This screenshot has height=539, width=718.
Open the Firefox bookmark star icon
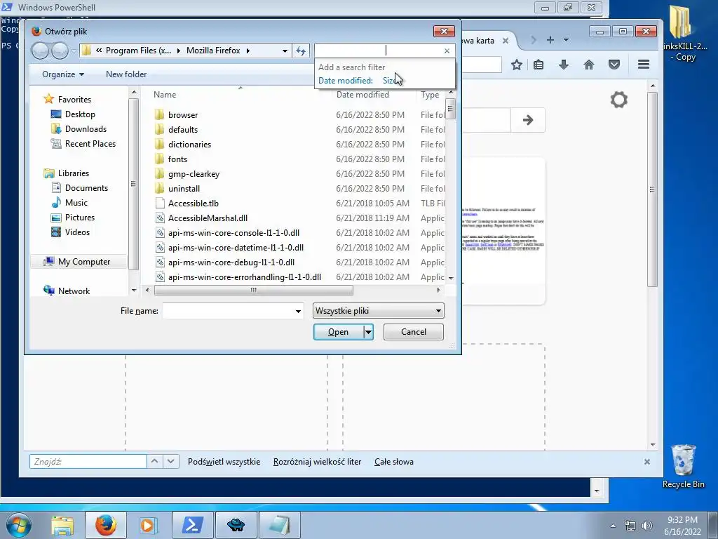coord(517,65)
